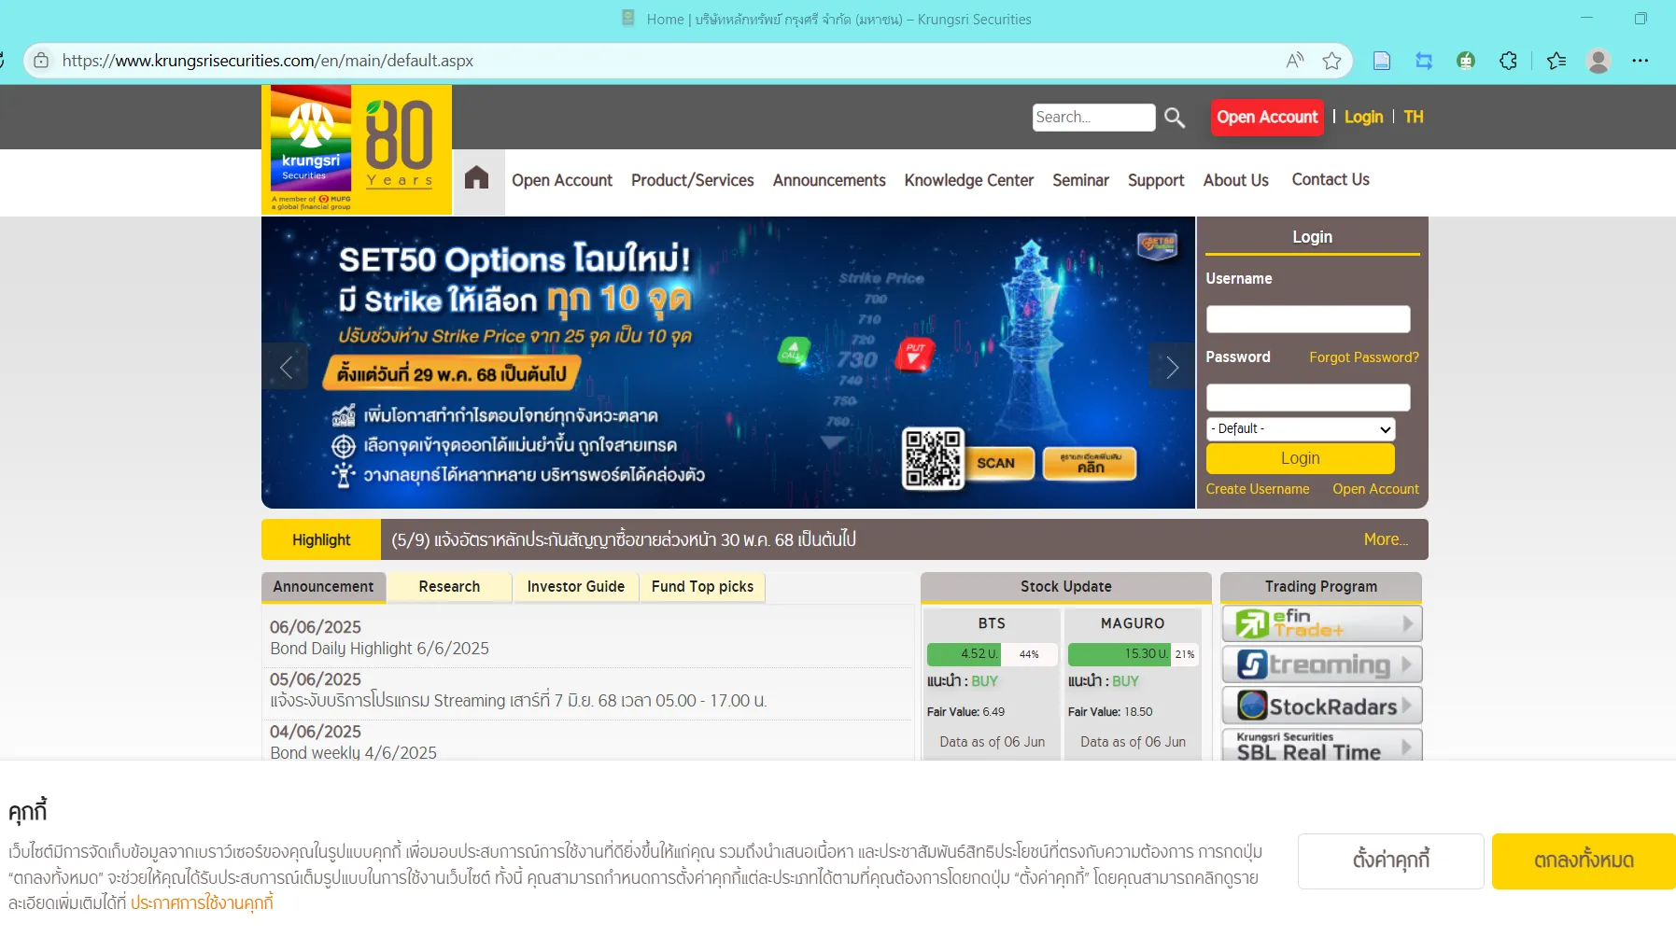
Task: Click Open Account link below login button
Action: pyautogui.click(x=1375, y=489)
